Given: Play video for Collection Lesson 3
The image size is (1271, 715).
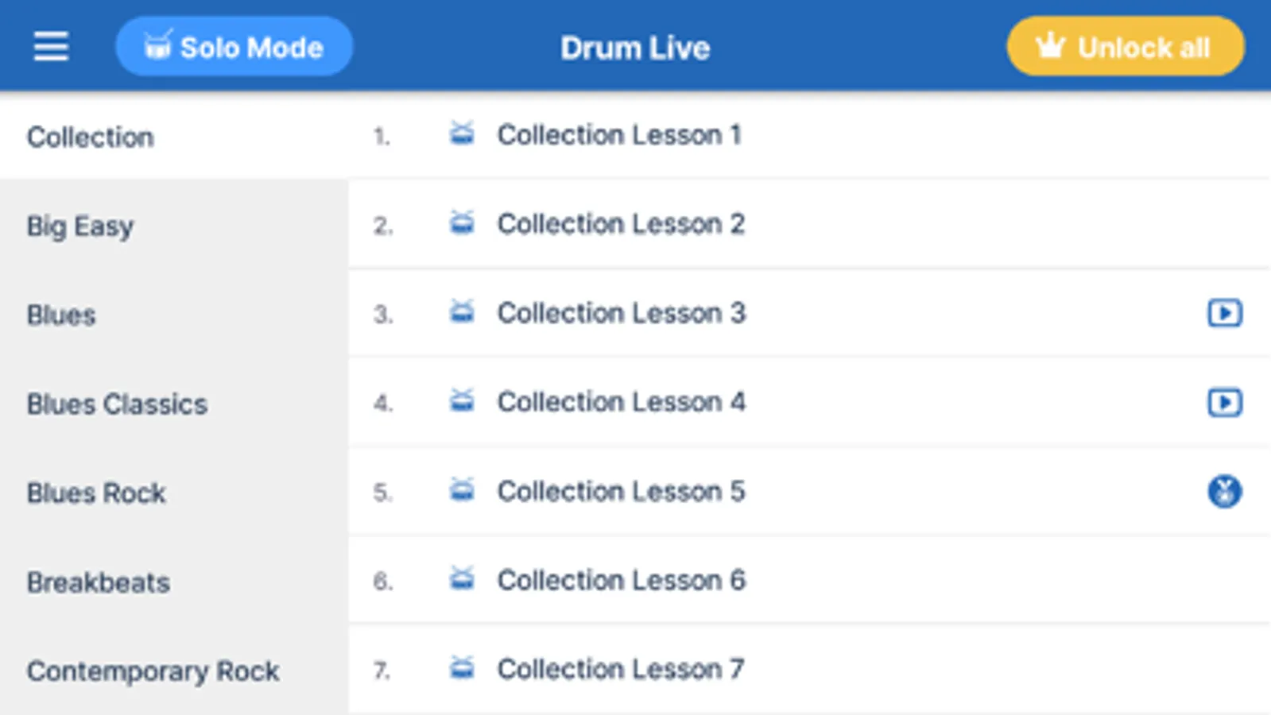Looking at the screenshot, I should pos(1224,313).
